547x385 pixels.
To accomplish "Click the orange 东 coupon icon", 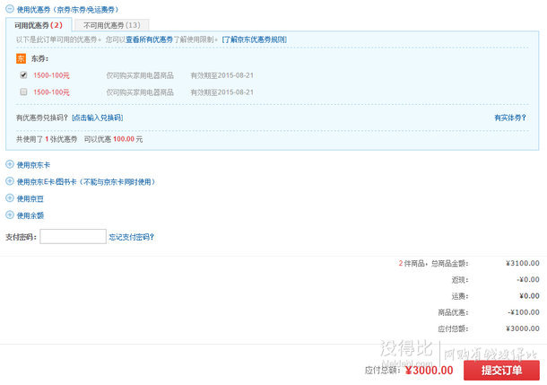I will pyautogui.click(x=21, y=58).
